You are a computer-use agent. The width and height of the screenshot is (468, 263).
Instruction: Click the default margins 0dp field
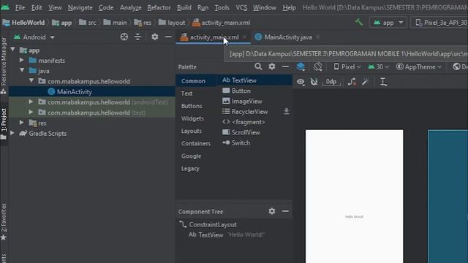(x=331, y=82)
